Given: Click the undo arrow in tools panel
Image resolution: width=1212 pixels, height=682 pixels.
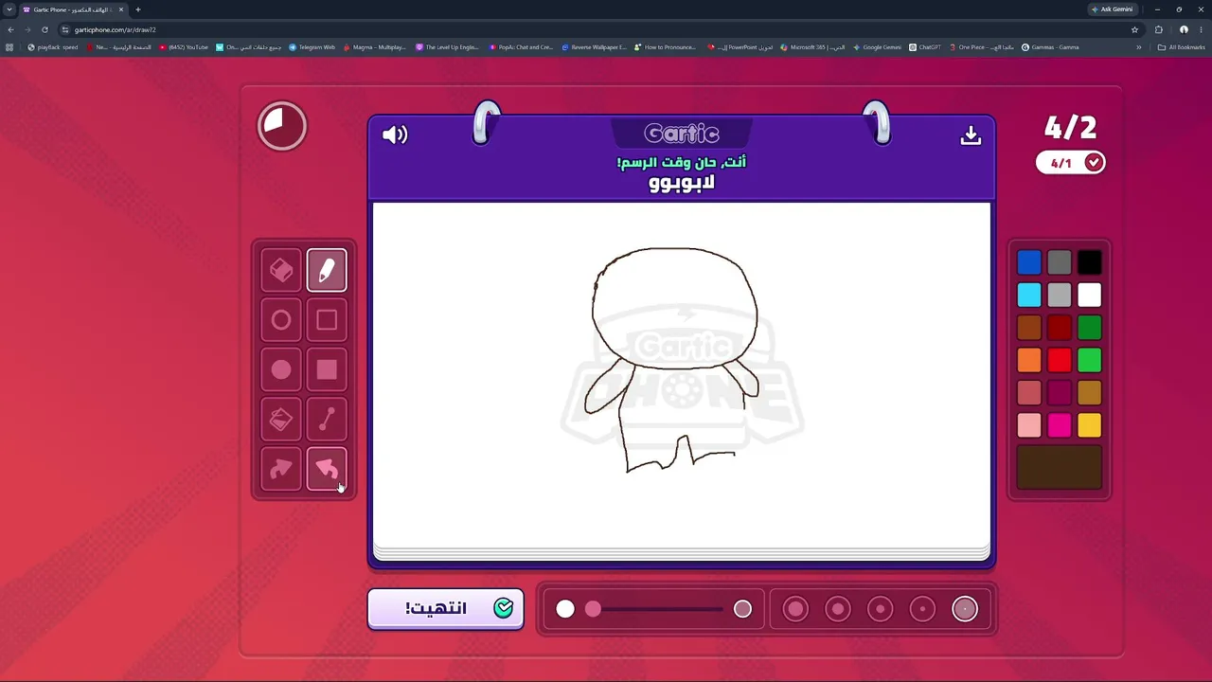Looking at the screenshot, I should click(x=327, y=470).
